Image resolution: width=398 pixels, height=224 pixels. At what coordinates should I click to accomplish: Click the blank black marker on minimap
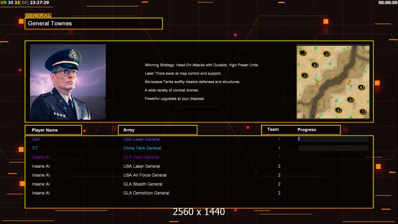click(302, 53)
